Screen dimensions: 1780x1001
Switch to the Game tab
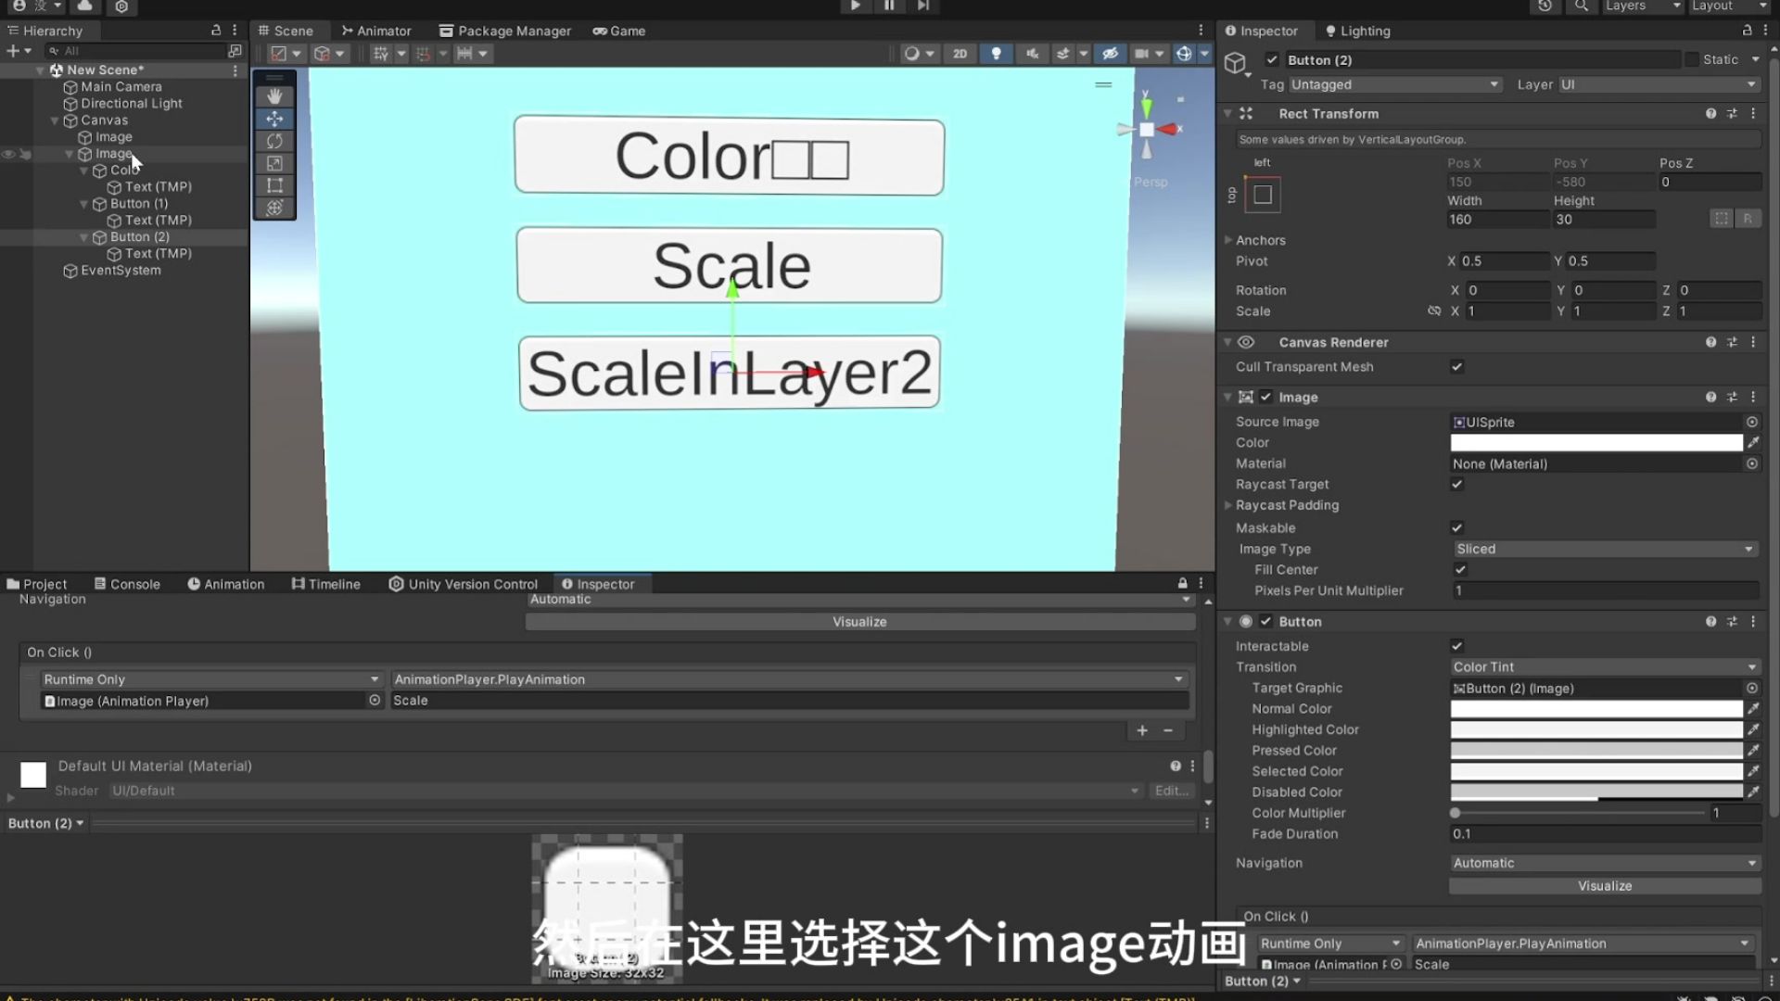618,31
